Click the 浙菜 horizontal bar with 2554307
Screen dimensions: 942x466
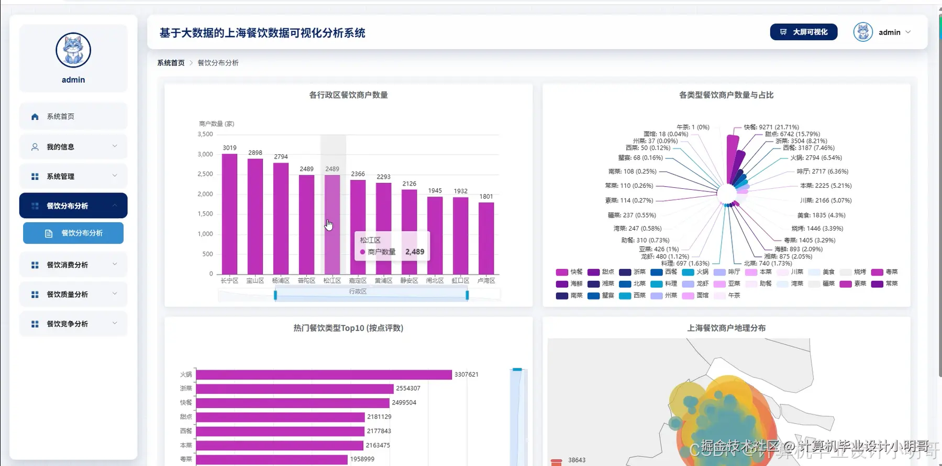[295, 389]
